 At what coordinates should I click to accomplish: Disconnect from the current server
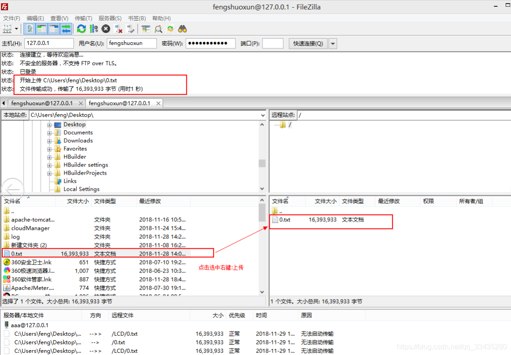pos(118,29)
